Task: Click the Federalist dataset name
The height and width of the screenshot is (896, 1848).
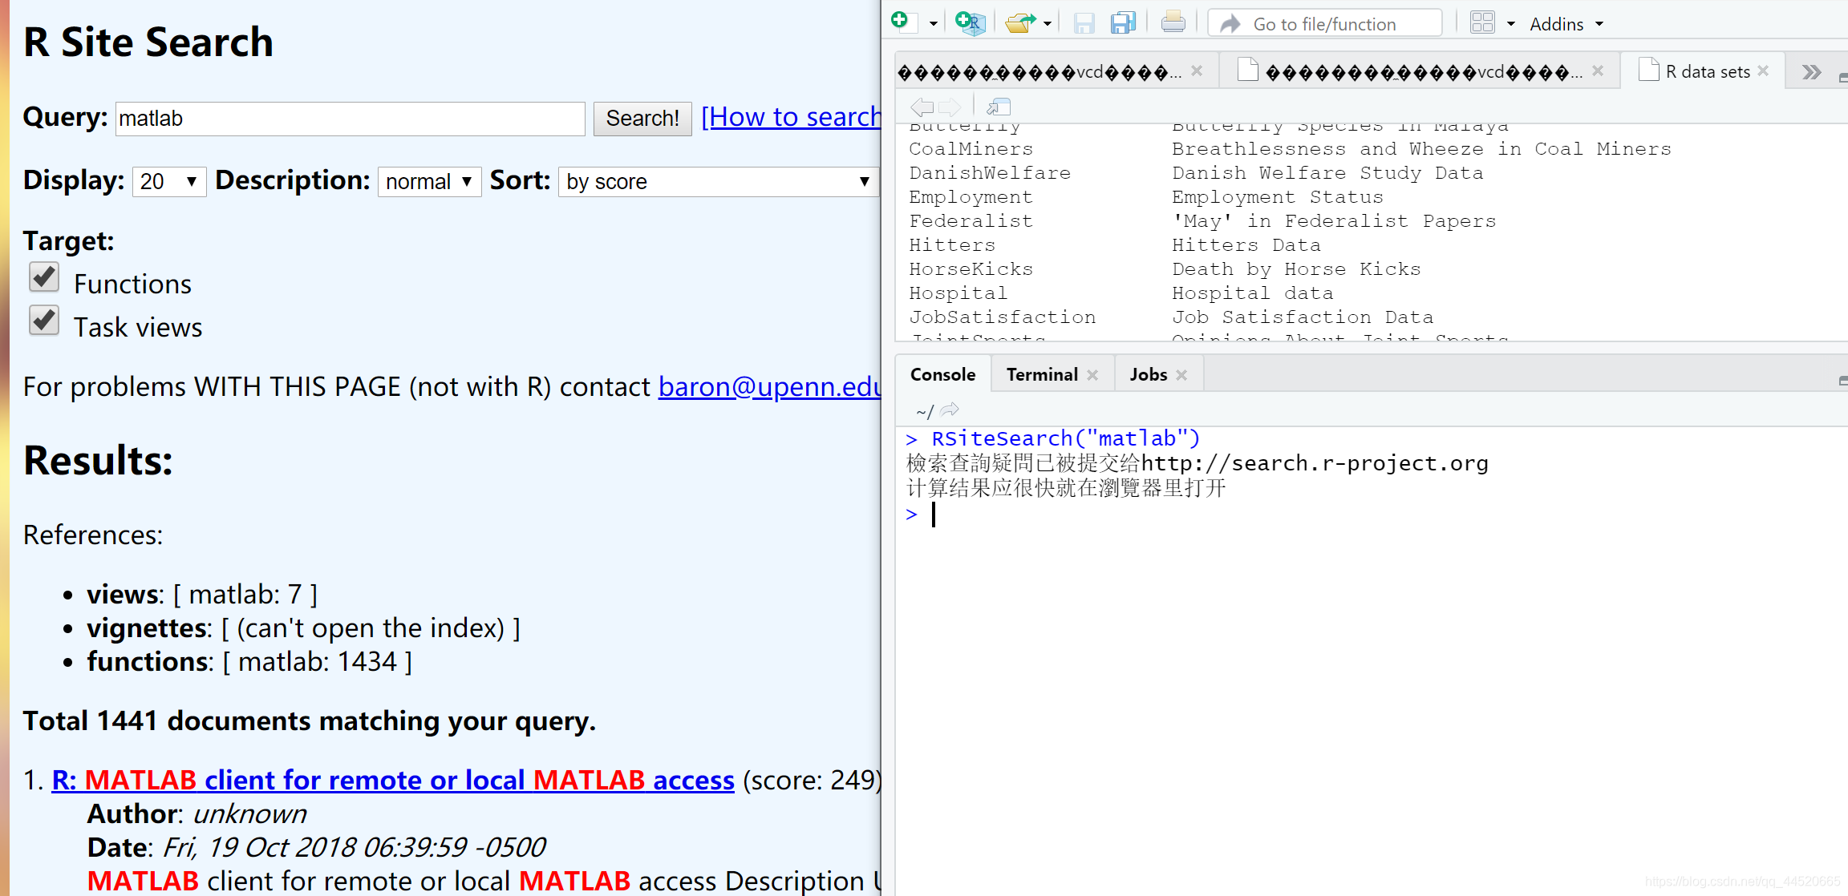Action: tap(971, 221)
